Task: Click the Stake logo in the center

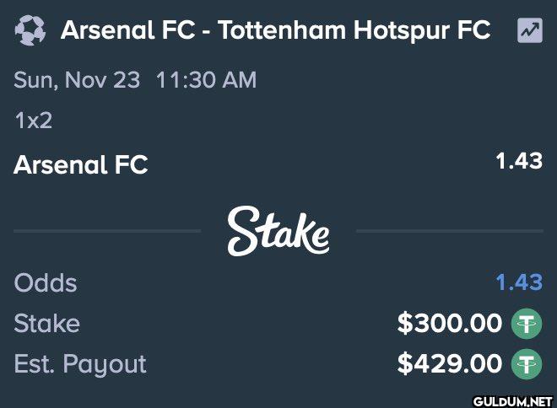Action: click(278, 231)
